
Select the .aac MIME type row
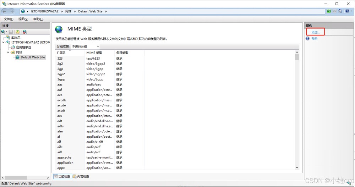(x=60, y=84)
